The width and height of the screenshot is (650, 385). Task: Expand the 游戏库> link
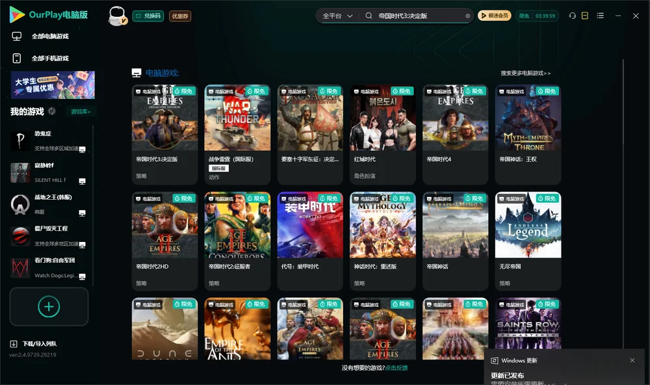81,111
